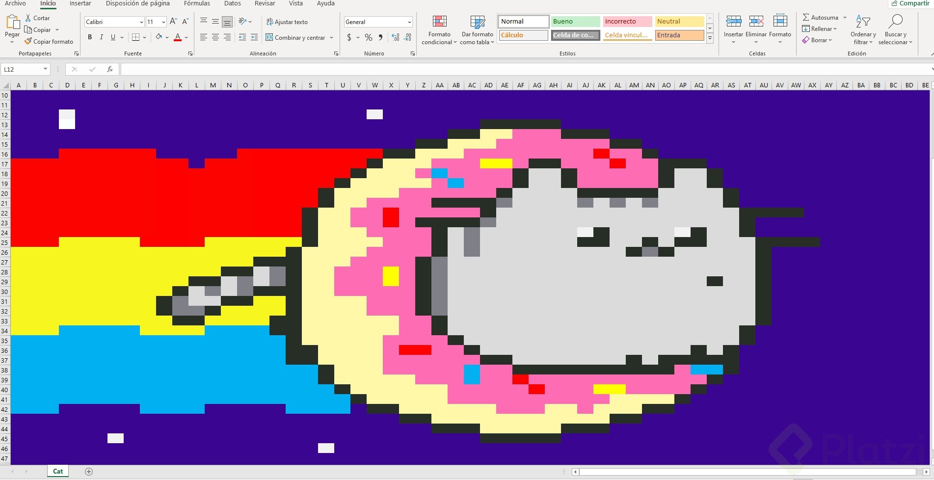Screen dimensions: 934x480
Task: Expand Combinar y centrar options arrow
Action: pos(332,37)
